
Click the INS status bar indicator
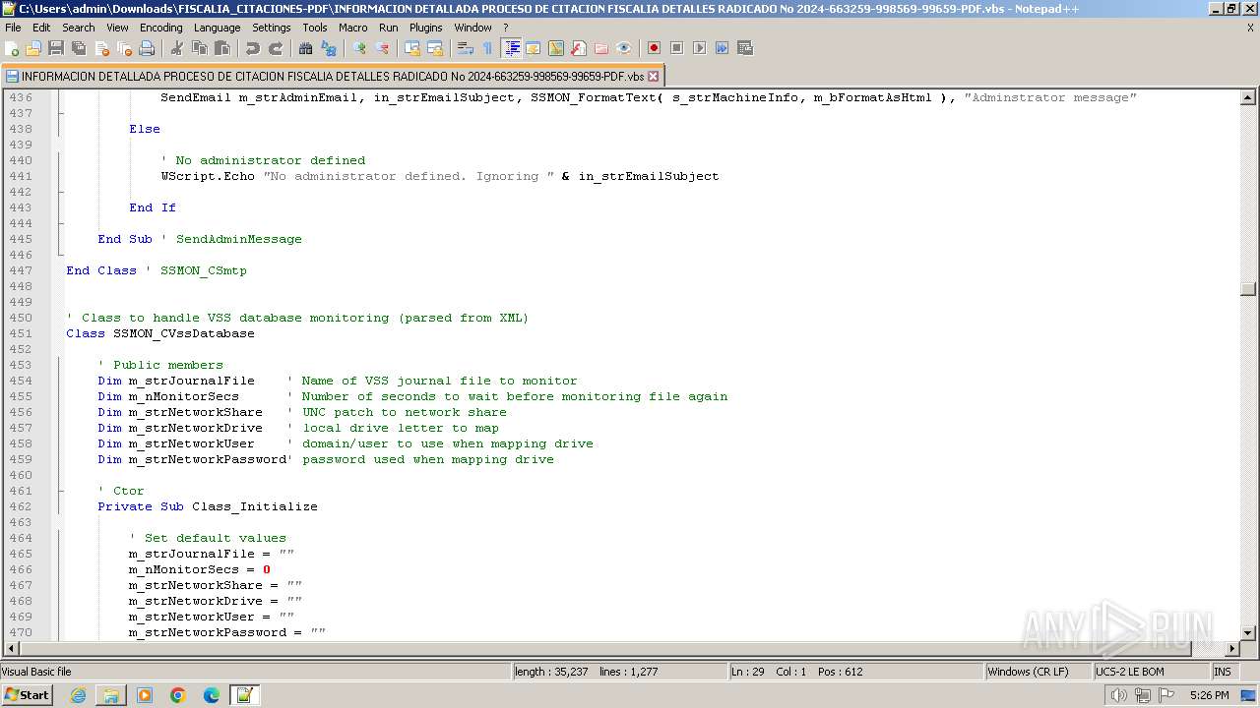pos(1224,672)
